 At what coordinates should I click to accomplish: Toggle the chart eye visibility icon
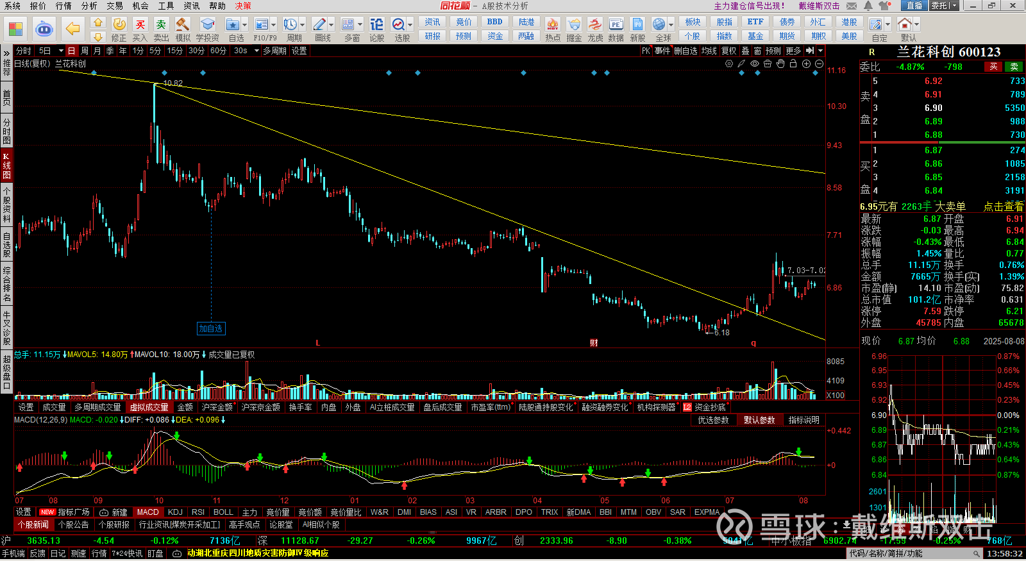pyautogui.click(x=755, y=64)
